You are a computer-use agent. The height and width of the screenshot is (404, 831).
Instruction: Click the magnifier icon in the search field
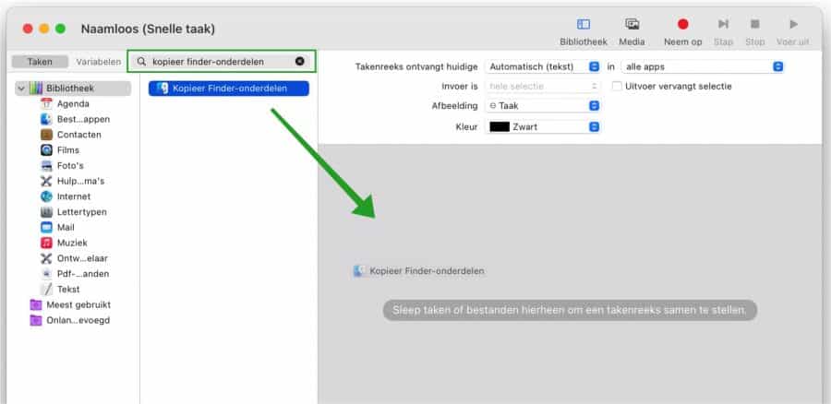tap(141, 62)
